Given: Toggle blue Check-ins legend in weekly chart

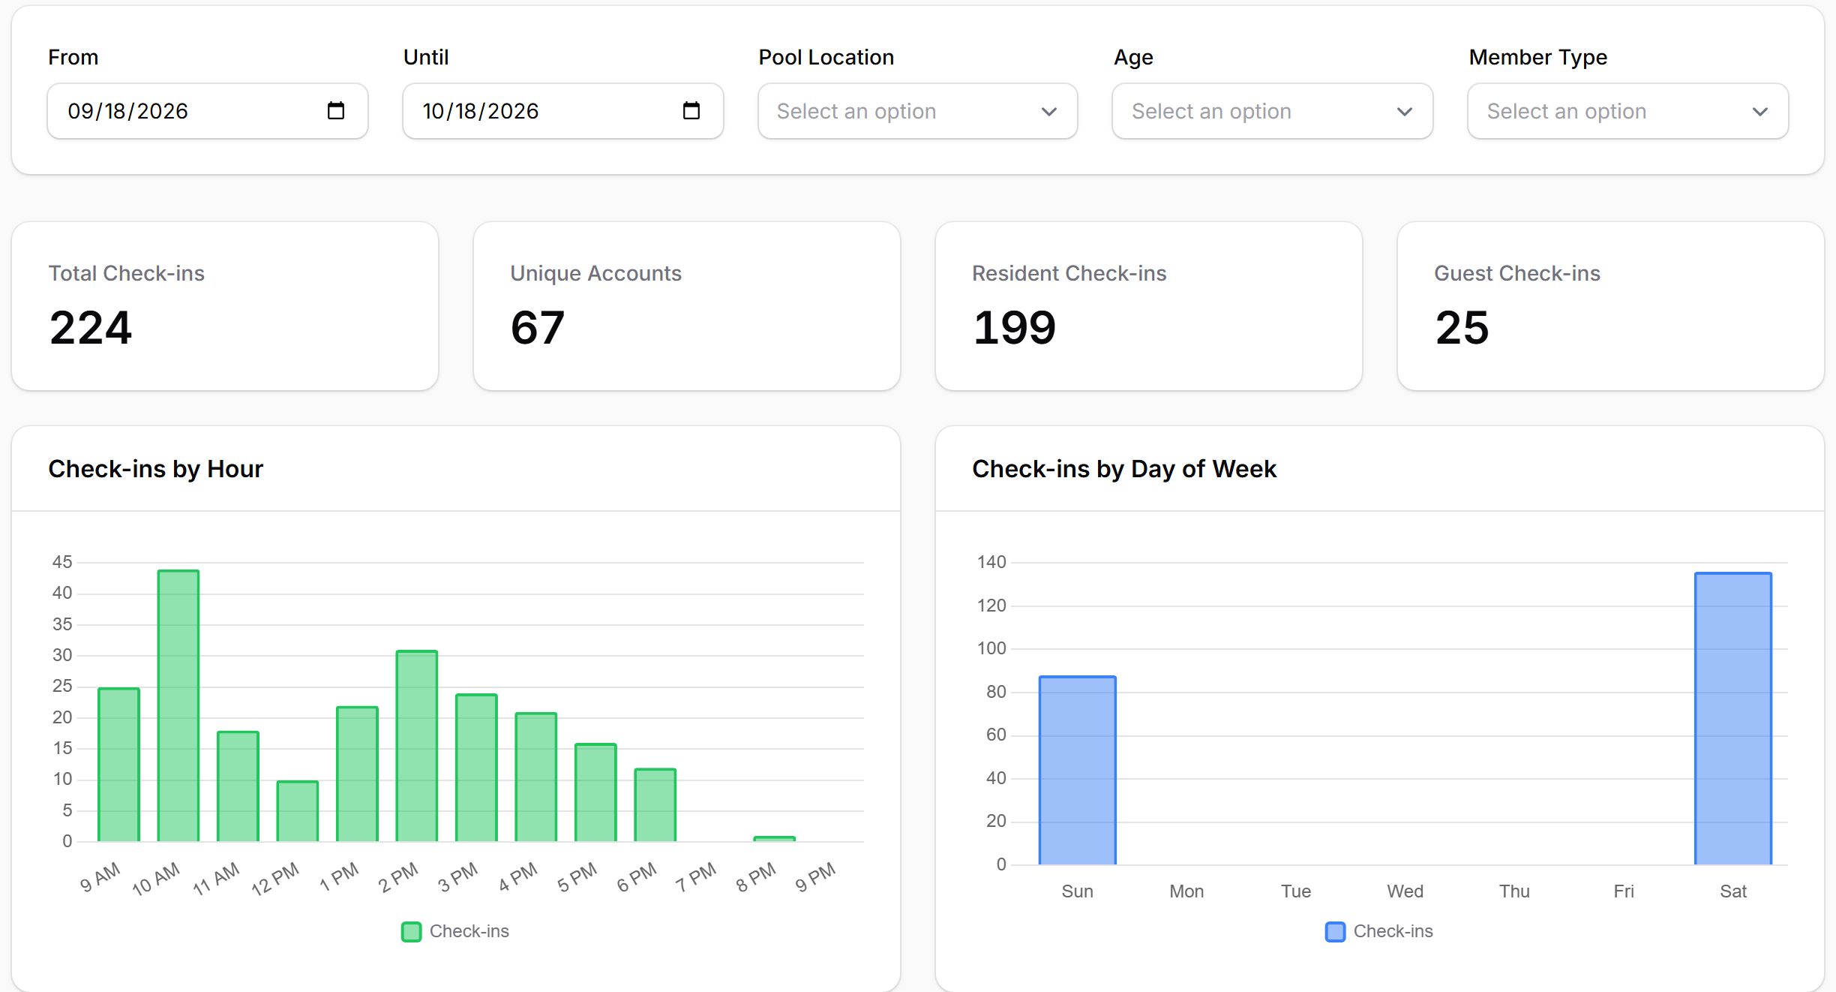Looking at the screenshot, I should [x=1379, y=931].
